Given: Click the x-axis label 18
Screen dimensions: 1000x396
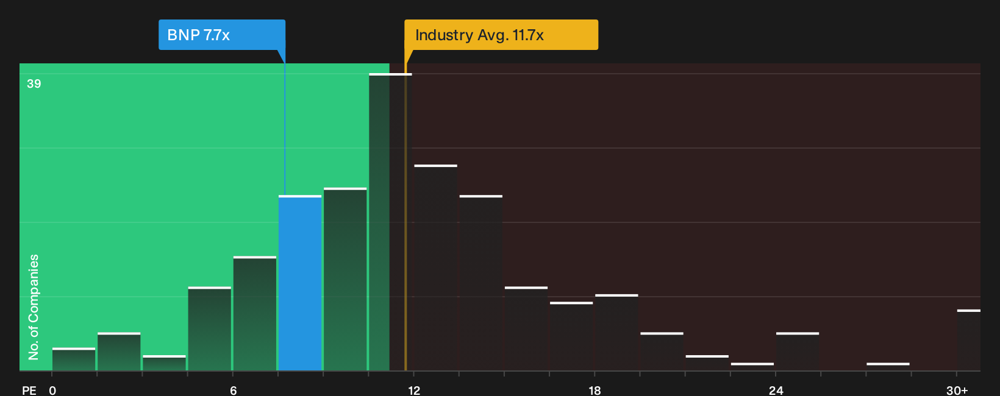Looking at the screenshot, I should pyautogui.click(x=595, y=390).
